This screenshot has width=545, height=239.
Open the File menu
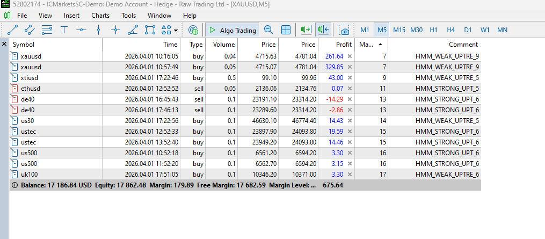click(22, 16)
